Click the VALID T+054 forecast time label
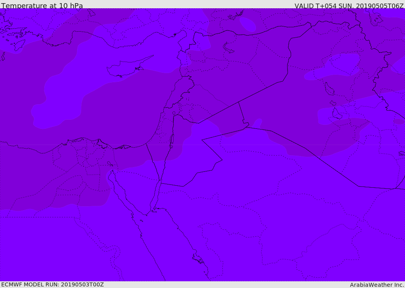The image size is (405, 288). tap(349, 6)
